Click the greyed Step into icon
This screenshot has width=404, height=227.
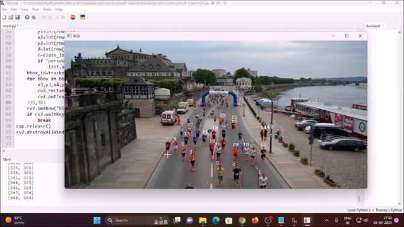click(50, 17)
